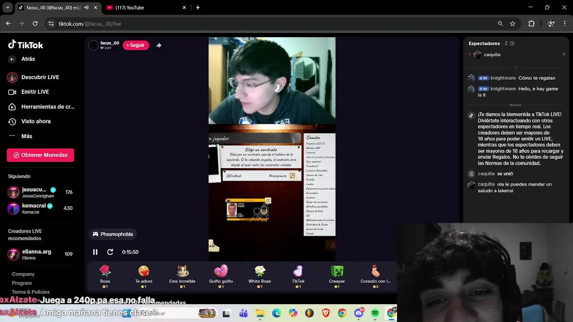Open Spotify from taskbar
The width and height of the screenshot is (573, 322).
pos(375,314)
